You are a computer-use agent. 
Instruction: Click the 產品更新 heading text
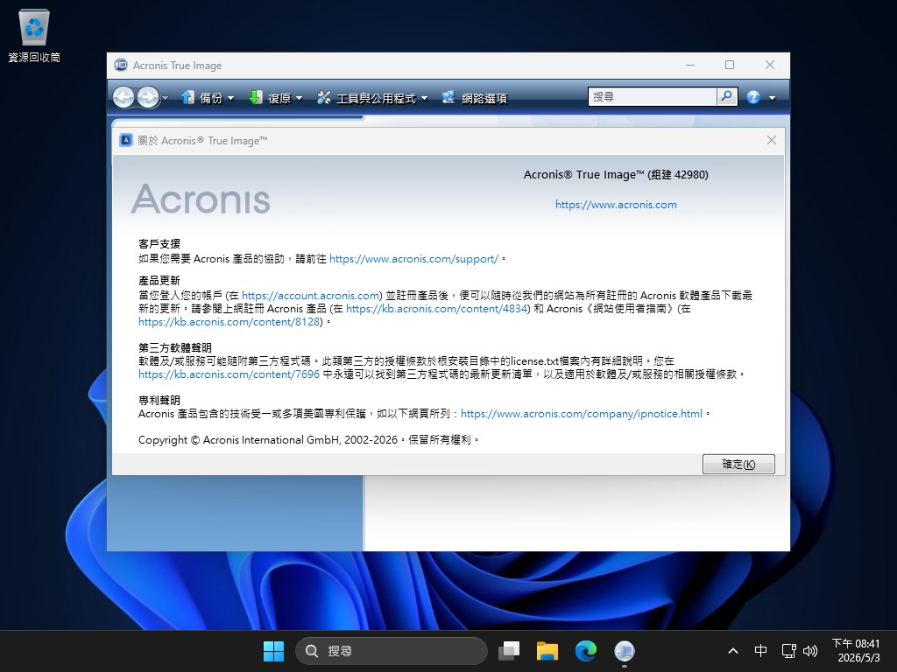coord(159,281)
